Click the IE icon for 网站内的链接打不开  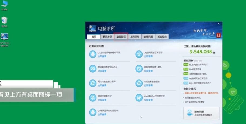tap(93, 83)
